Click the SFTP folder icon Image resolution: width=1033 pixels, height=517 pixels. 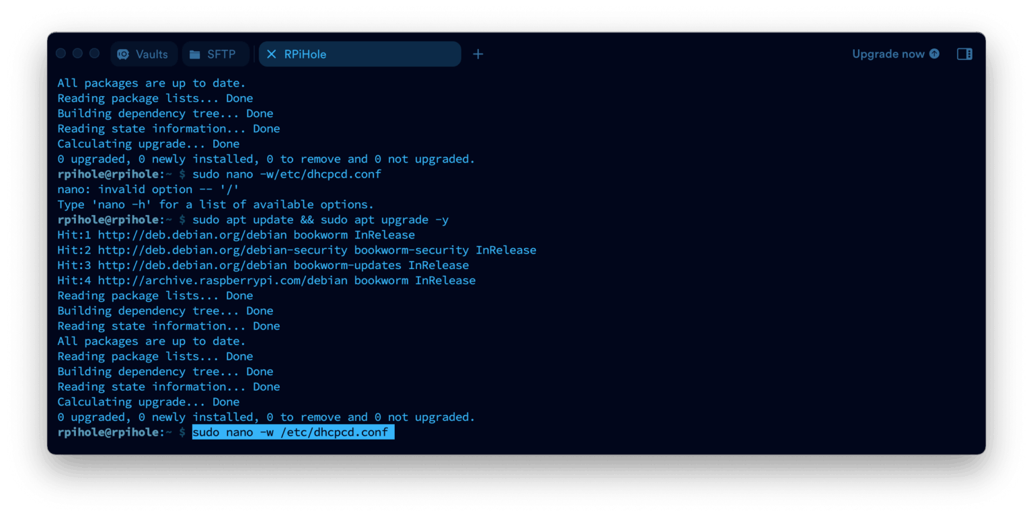[x=195, y=54]
